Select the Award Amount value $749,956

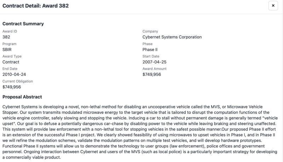(x=152, y=74)
